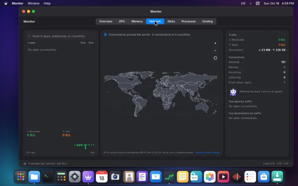Open Spotlight search in the menu bar
Screen dimensions: 298x186
pyautogui.click(x=250, y=3)
